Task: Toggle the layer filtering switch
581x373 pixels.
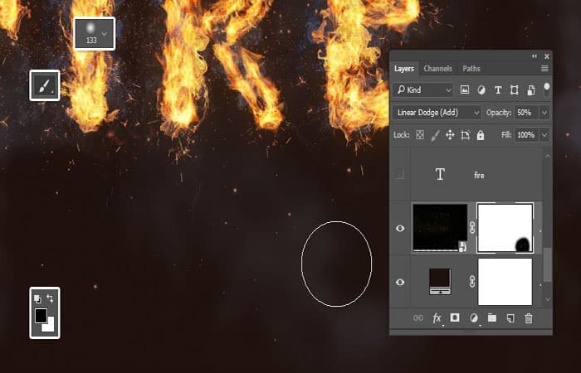Action: point(546,90)
